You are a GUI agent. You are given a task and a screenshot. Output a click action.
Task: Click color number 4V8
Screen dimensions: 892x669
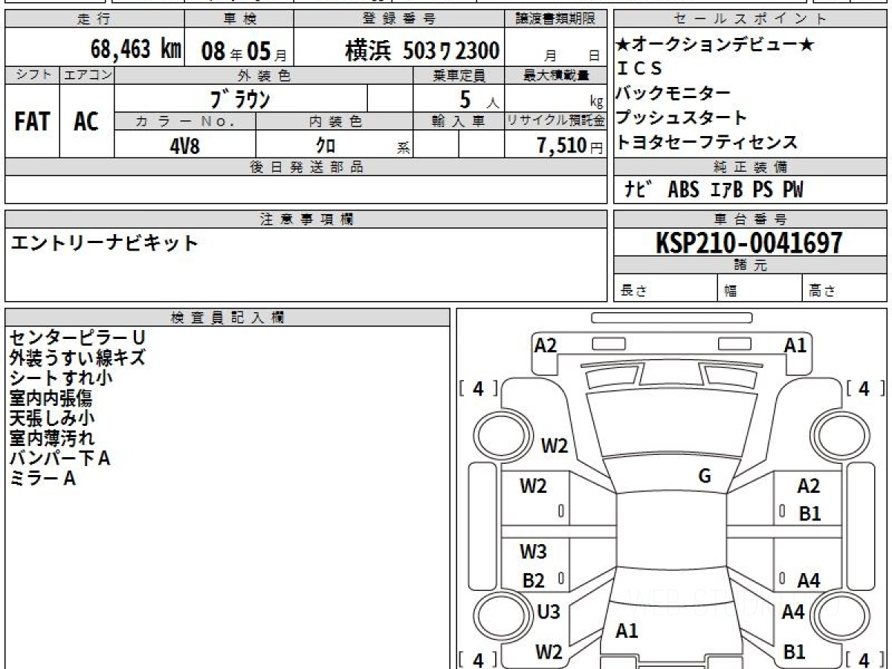184,145
